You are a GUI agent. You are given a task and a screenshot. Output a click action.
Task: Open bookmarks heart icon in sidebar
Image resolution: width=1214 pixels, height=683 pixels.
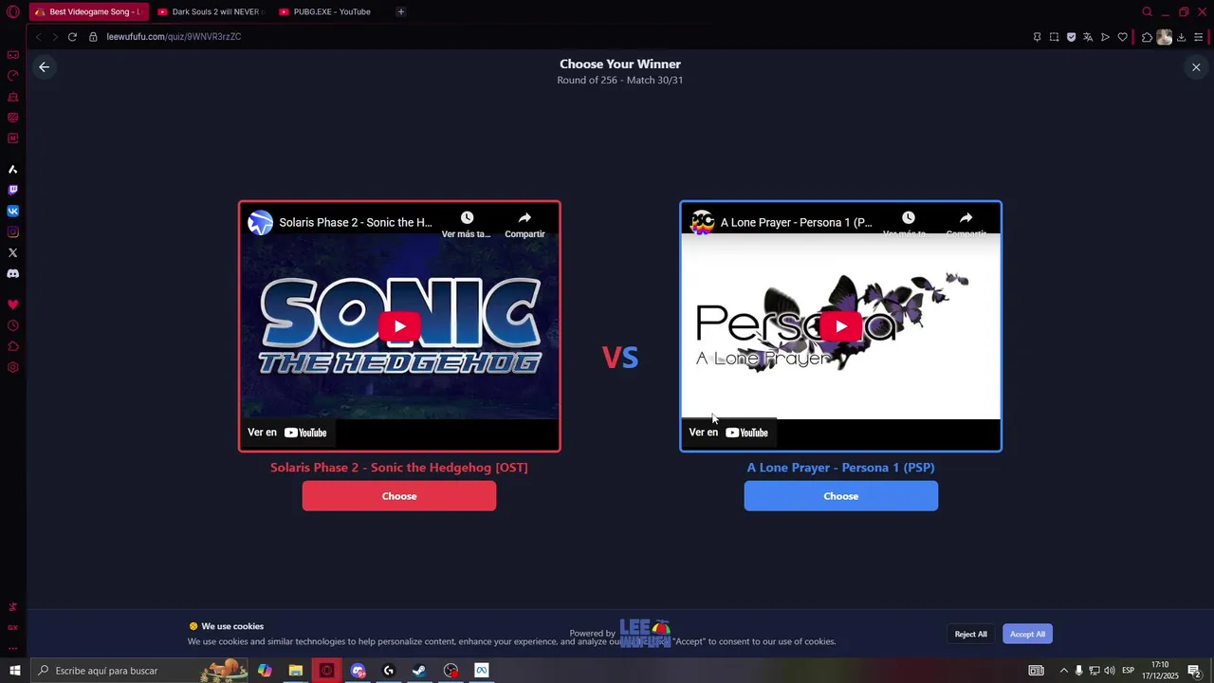pos(13,305)
